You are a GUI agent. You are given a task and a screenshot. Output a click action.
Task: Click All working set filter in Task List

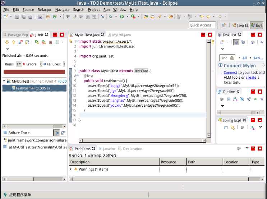tap(244, 58)
